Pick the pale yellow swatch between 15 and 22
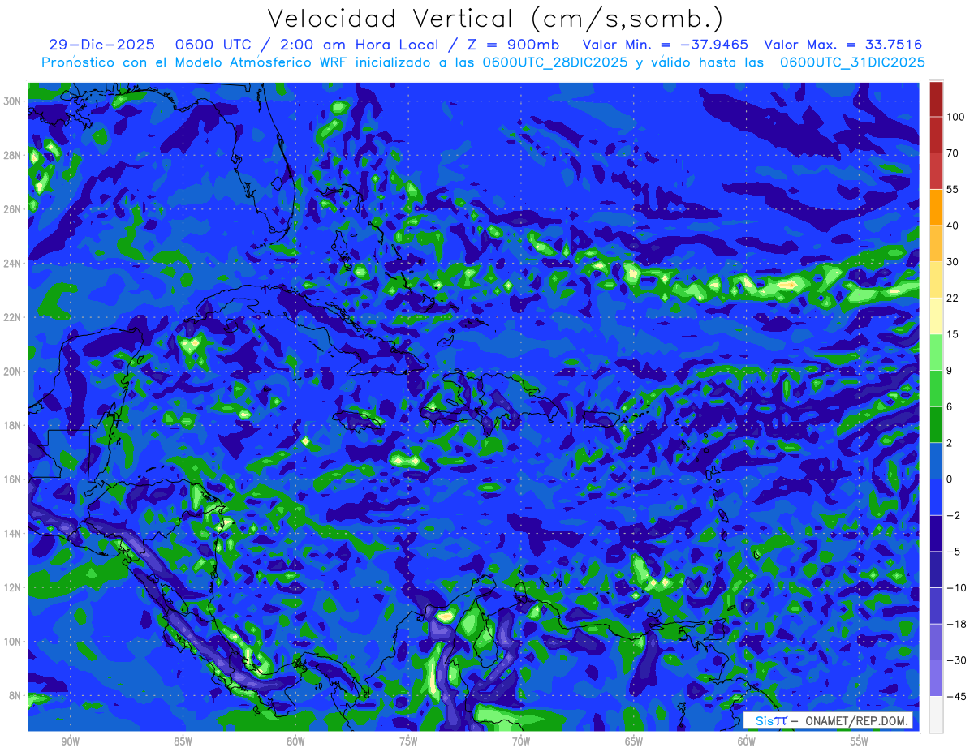This screenshot has width=974, height=752. [x=937, y=316]
